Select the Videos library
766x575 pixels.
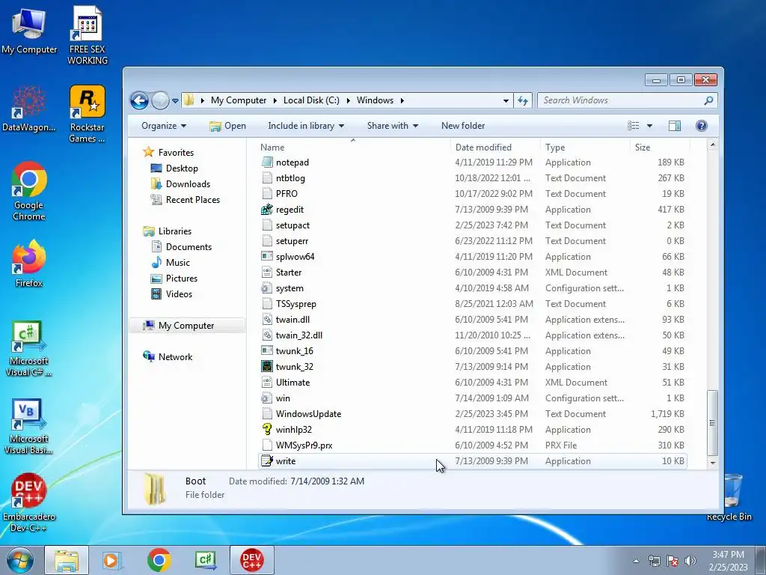point(179,293)
